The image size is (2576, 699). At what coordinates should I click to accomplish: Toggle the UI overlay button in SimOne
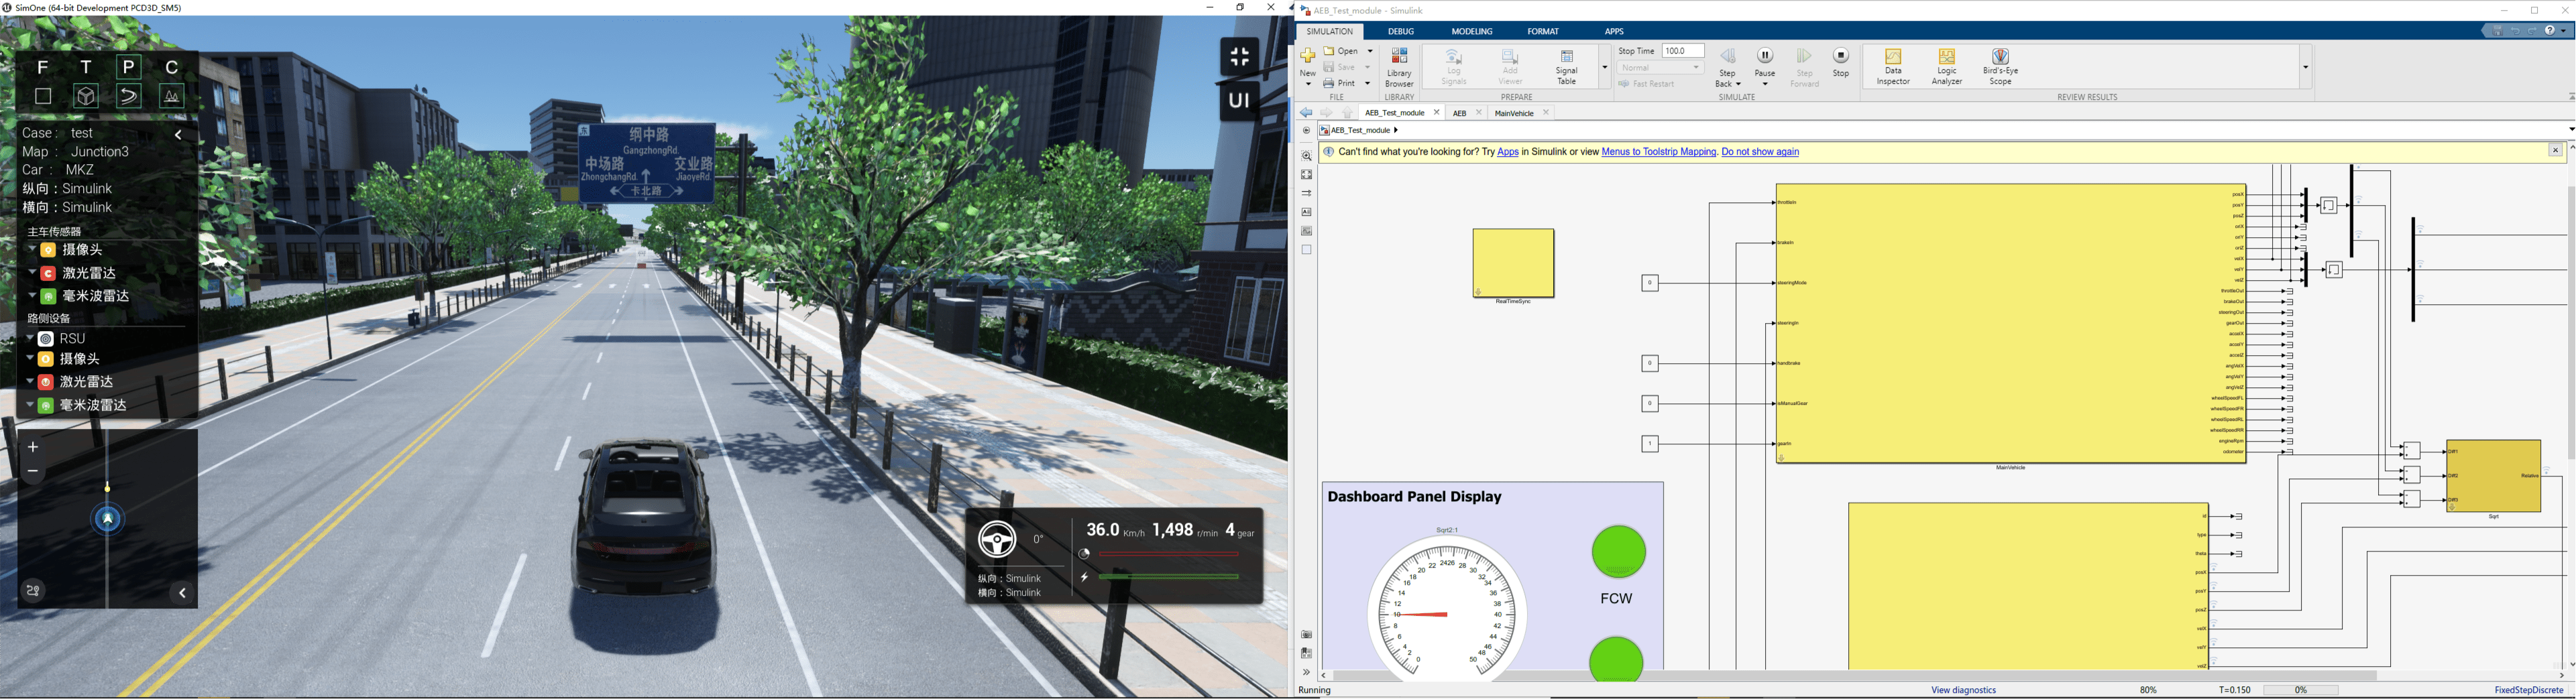(x=1240, y=100)
